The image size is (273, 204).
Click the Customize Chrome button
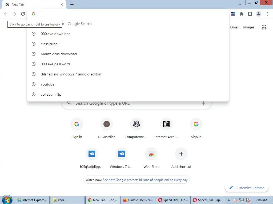coord(247,188)
